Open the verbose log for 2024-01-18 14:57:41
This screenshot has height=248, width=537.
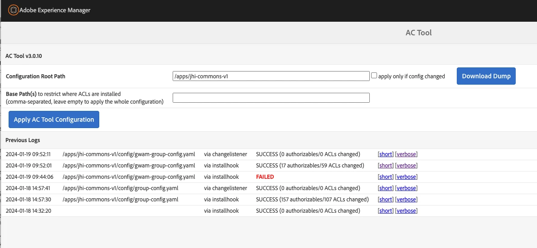click(406, 188)
